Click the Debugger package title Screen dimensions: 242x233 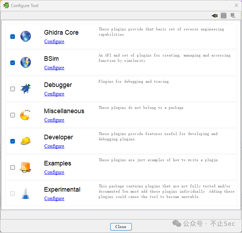click(58, 85)
